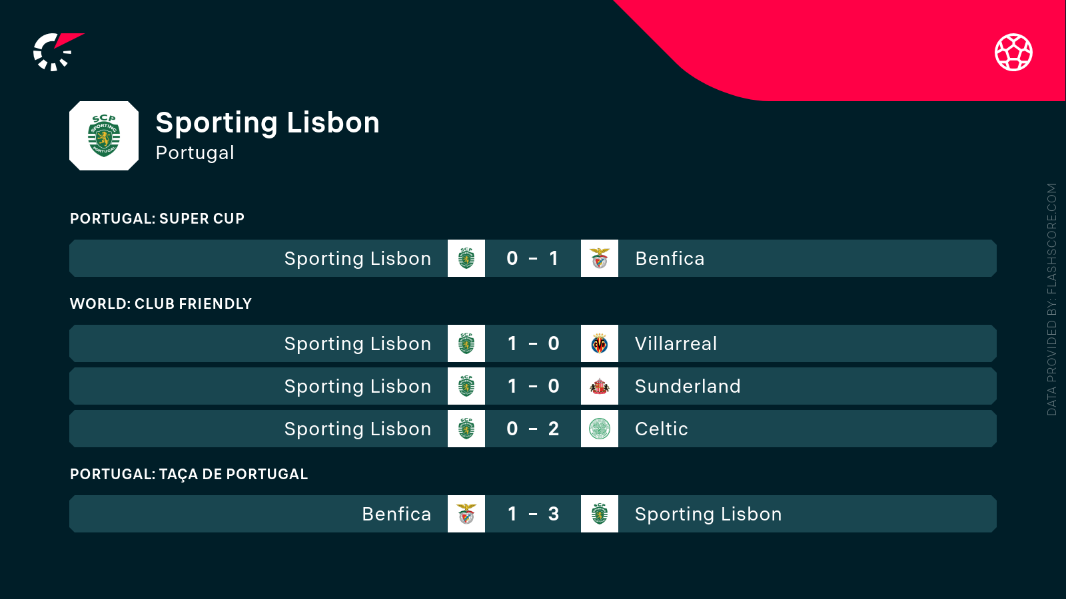Click the football sport icon

click(x=1013, y=52)
